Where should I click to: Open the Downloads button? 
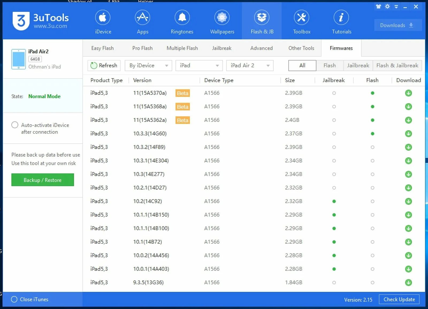(398, 25)
